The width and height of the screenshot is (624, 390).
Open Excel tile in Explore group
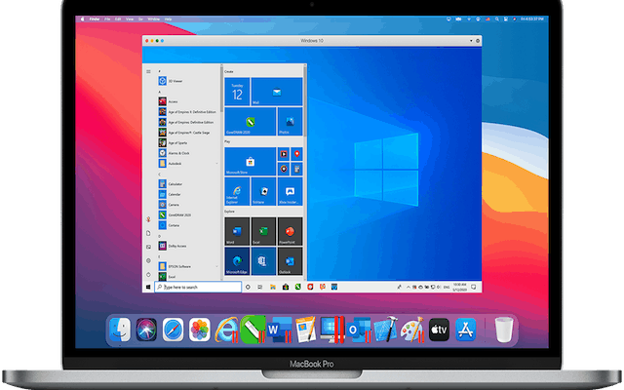click(263, 231)
